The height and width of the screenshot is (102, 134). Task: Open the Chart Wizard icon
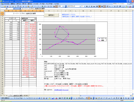tap(54, 6)
